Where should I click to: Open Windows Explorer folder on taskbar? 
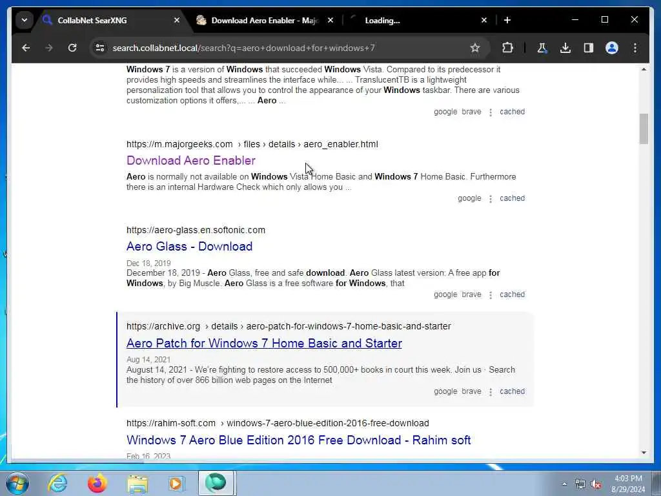click(x=138, y=483)
